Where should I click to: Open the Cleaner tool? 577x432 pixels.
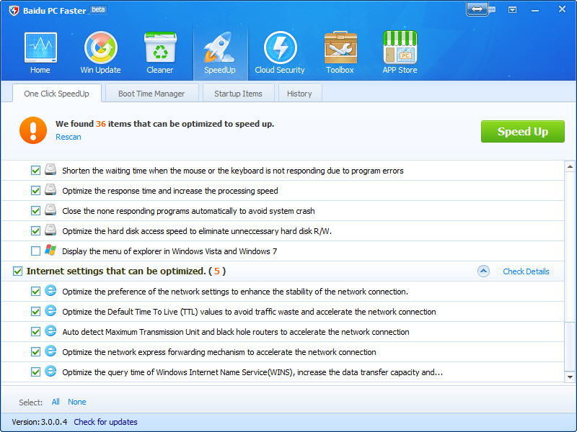tap(159, 53)
